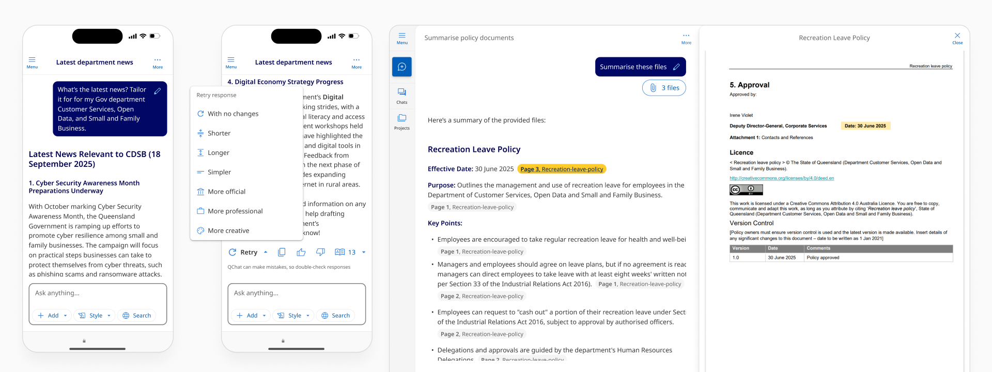Select 'With no changes' retry option
Screen dimensions: 992x372
coord(246,114)
